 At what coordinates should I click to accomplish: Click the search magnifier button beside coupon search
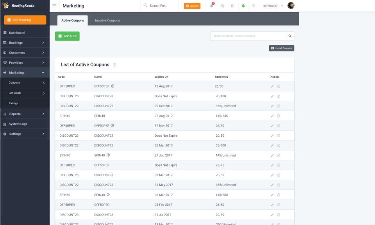[290, 36]
